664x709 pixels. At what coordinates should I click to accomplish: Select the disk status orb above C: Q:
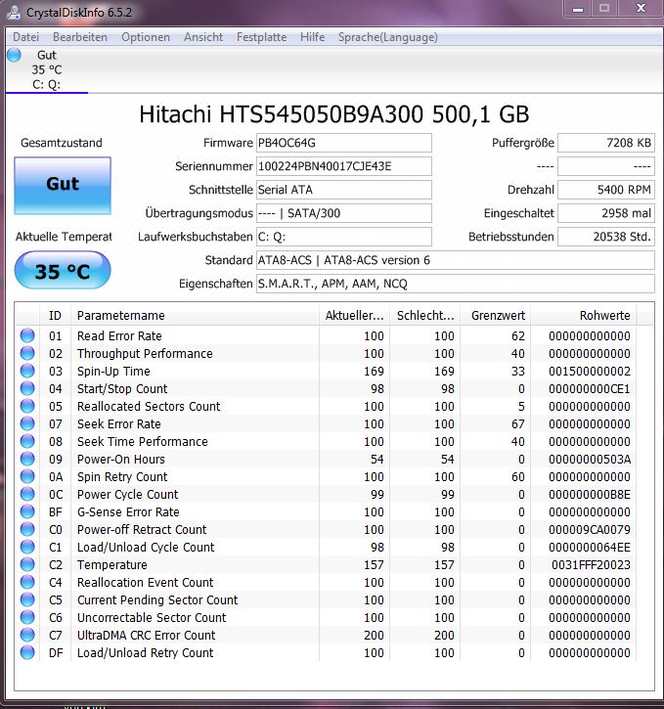(14, 55)
